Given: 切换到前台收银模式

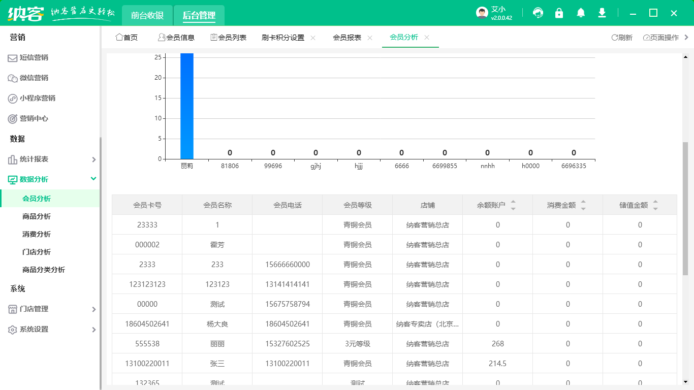Looking at the screenshot, I should (x=146, y=15).
